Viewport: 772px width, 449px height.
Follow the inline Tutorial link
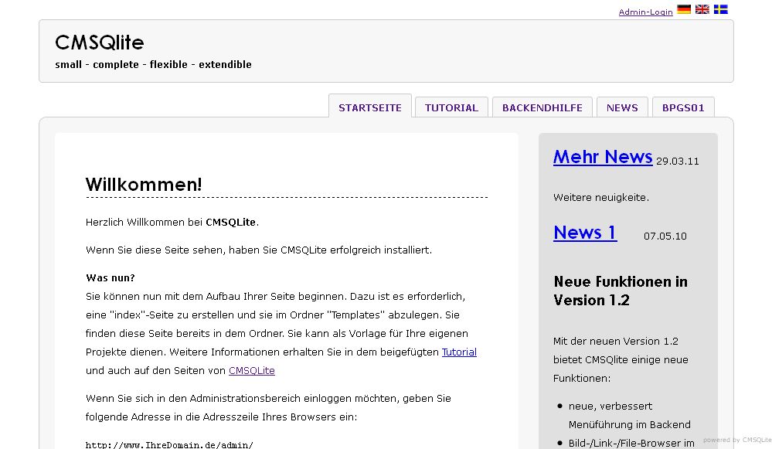459,352
